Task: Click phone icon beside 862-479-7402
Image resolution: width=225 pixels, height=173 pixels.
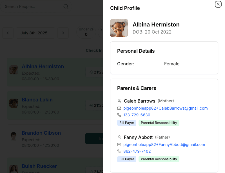Action: click(x=119, y=151)
